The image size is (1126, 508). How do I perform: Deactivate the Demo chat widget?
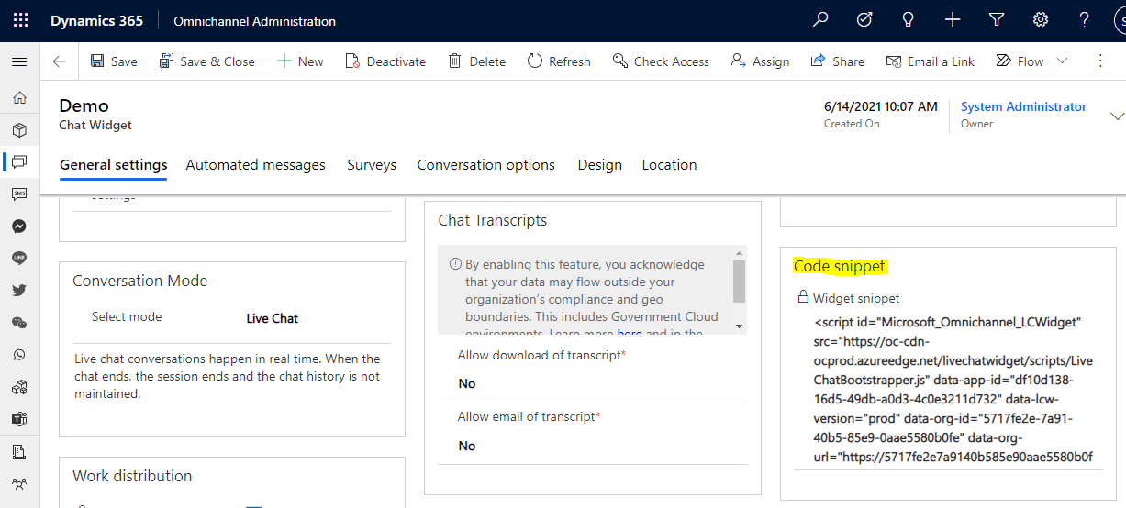pyautogui.click(x=385, y=61)
